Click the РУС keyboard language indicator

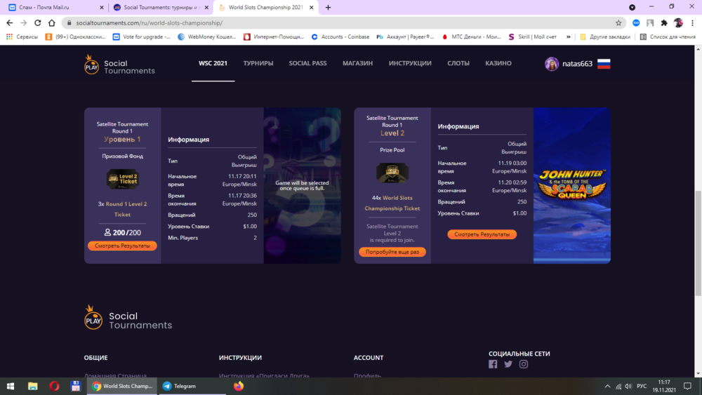(642, 386)
